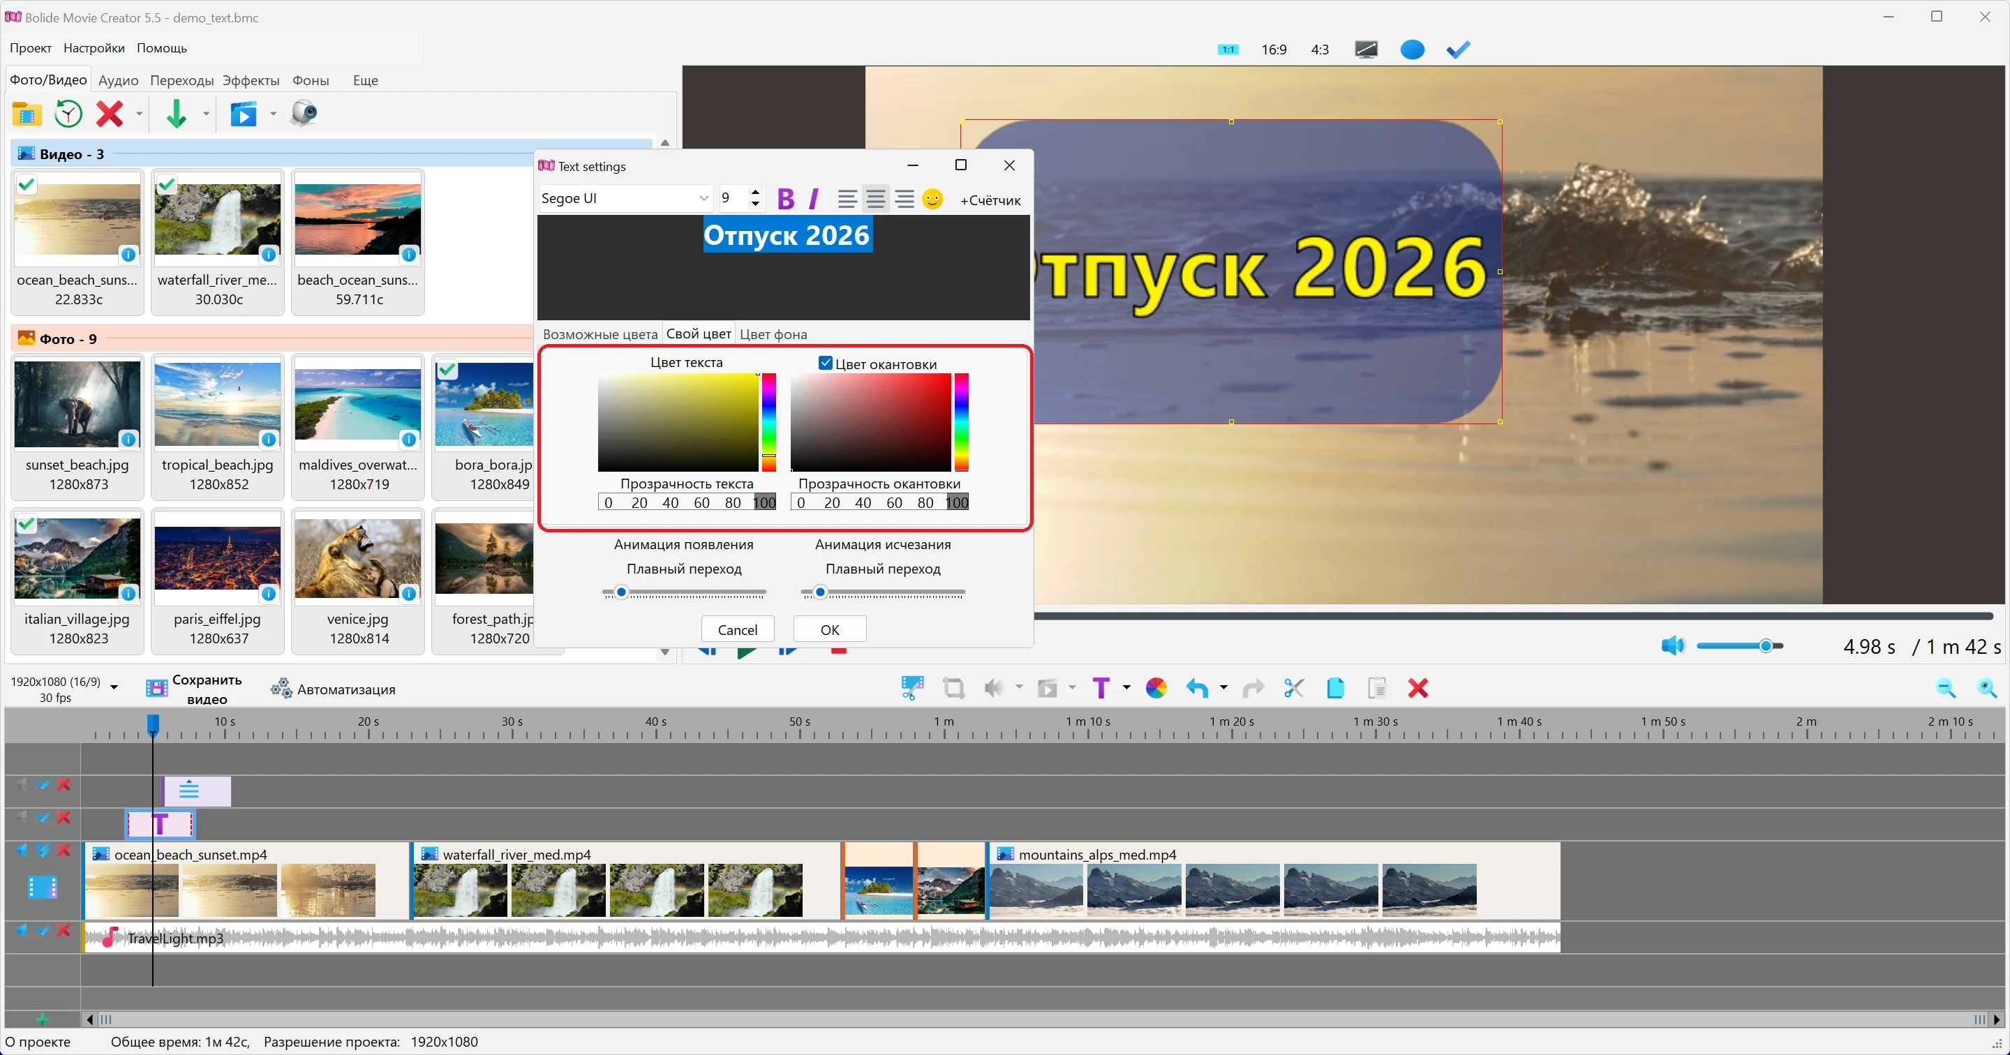This screenshot has width=2010, height=1055.
Task: Click OK in Text settings dialog
Action: tap(829, 629)
